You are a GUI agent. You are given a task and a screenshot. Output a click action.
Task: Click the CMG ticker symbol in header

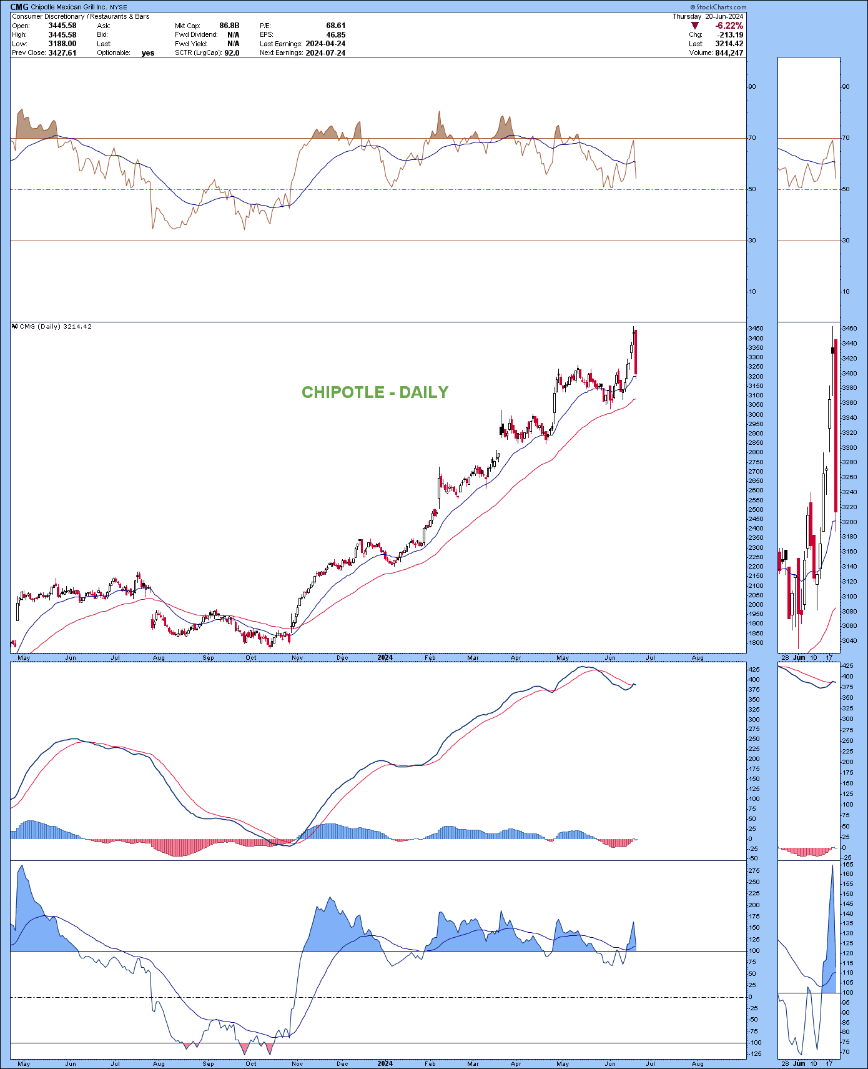[x=19, y=7]
